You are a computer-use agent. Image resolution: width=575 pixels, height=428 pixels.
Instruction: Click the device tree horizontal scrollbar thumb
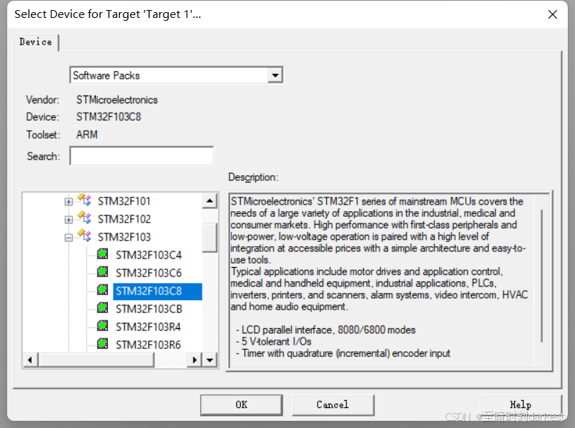point(96,360)
